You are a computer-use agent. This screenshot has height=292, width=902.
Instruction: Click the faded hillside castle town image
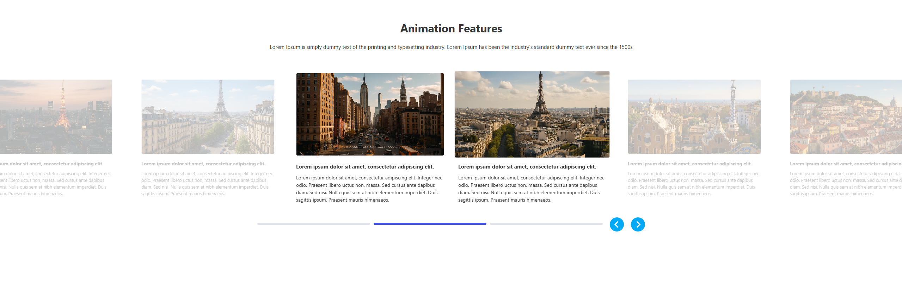[846, 116]
